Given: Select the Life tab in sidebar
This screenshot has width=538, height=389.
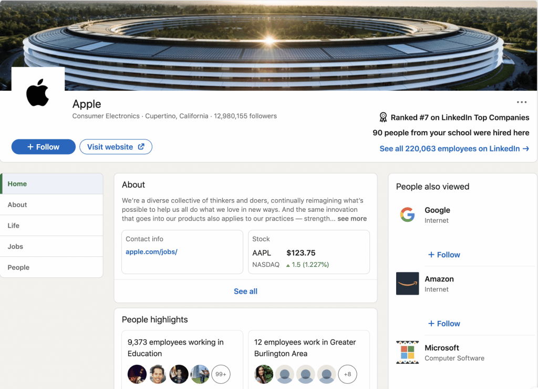Looking at the screenshot, I should click(x=51, y=225).
